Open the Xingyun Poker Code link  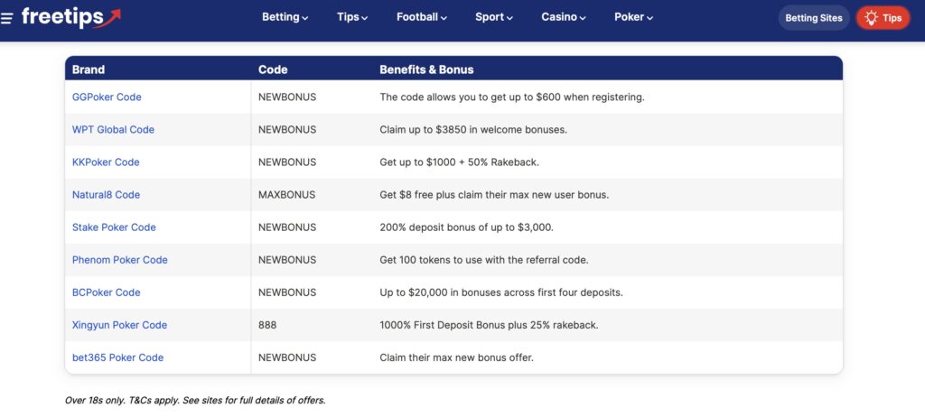(120, 325)
